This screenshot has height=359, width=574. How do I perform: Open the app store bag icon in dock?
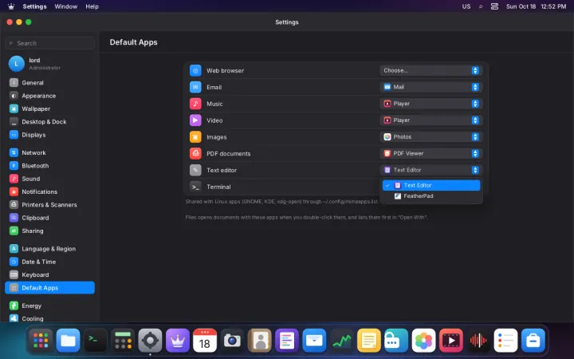[533, 341]
